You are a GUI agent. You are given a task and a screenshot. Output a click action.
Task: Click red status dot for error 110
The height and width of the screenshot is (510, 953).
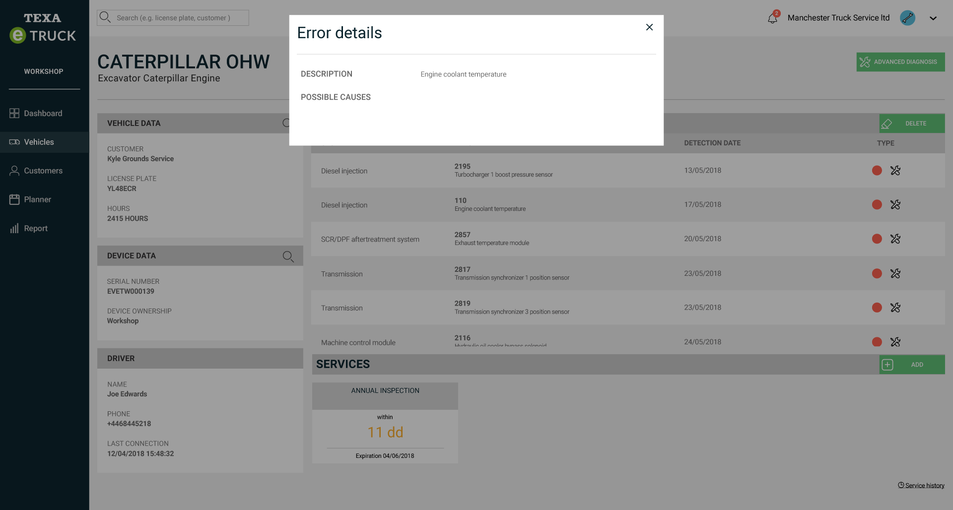[877, 204]
